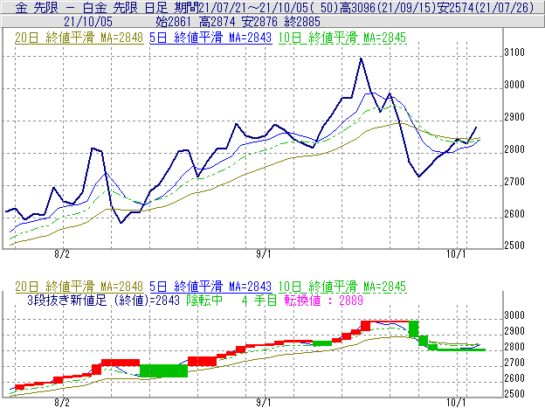Click the closing price 終2885
The image size is (545, 415).
[x=302, y=22]
